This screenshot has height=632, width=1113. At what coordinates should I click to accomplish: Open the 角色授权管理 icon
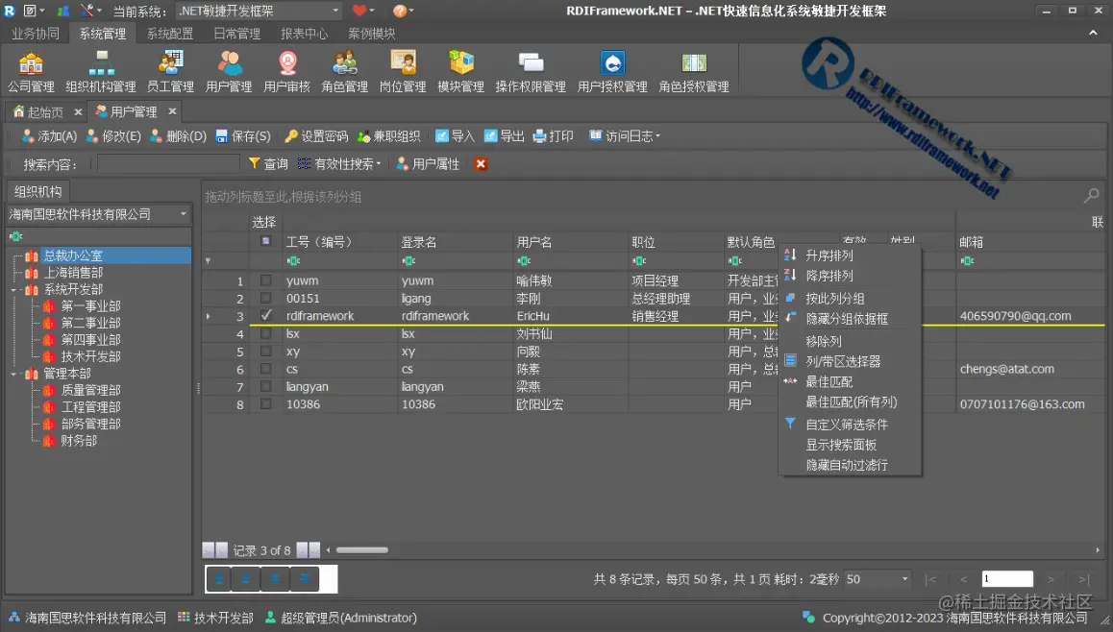coord(694,69)
